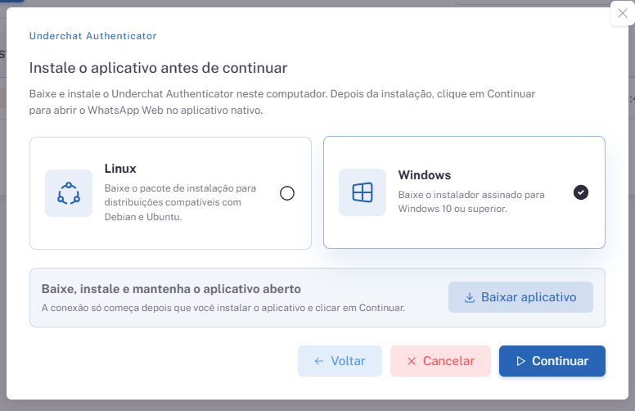Click heading Instale o aplicativo antes de continuar

tap(159, 68)
